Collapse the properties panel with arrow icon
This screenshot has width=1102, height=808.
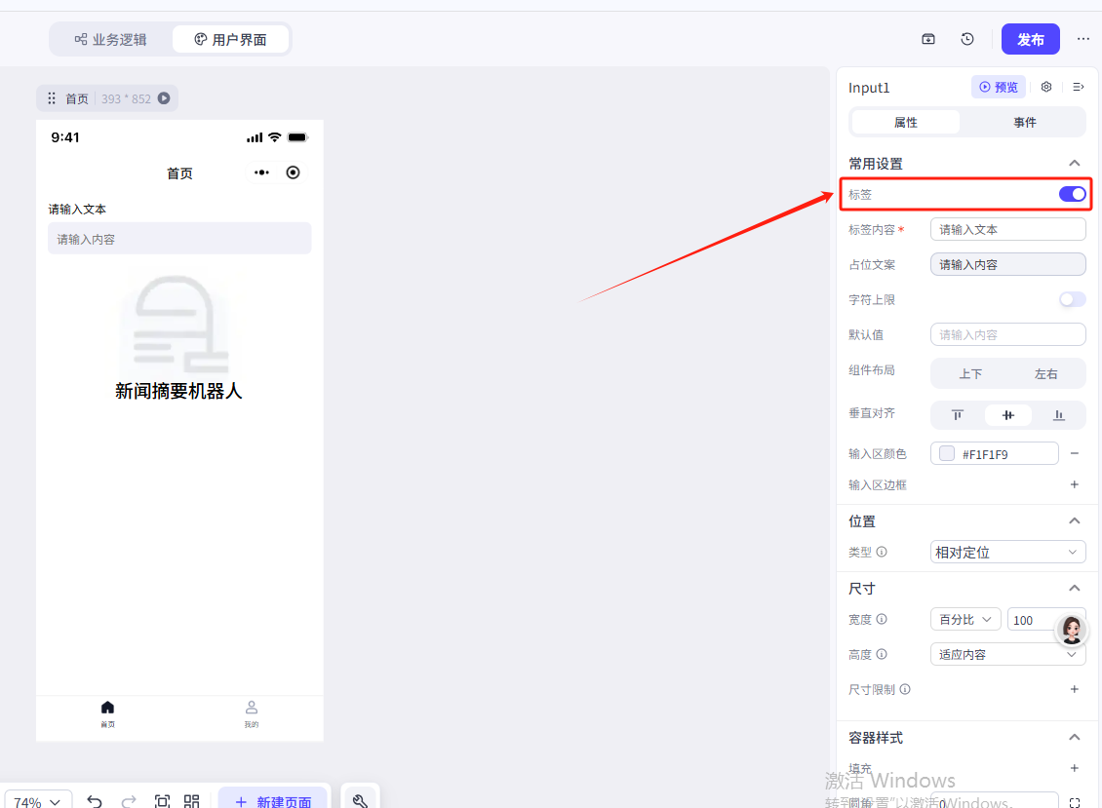(1078, 88)
